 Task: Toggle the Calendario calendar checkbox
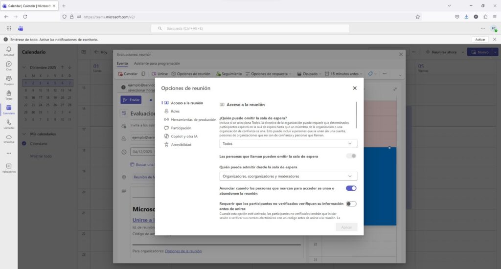[x=24, y=143]
